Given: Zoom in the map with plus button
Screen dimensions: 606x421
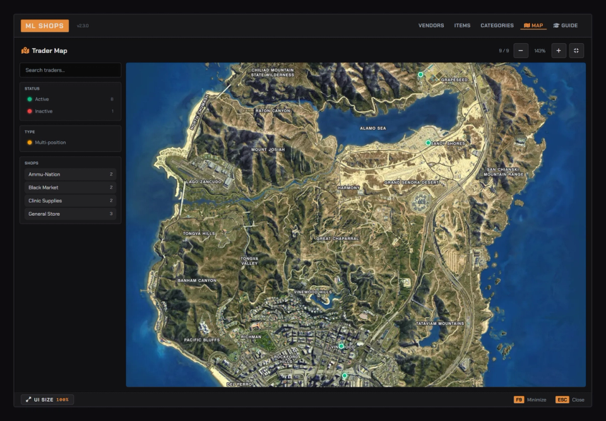Looking at the screenshot, I should click(x=559, y=50).
